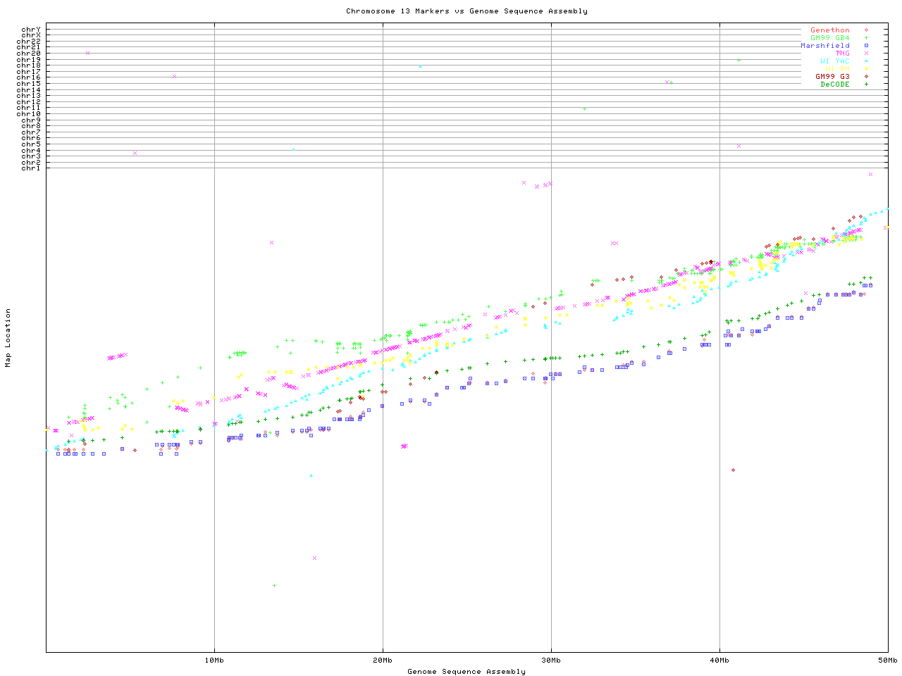This screenshot has width=902, height=676.
Task: Click the 'Map Location' y-axis title
Action: pos(8,338)
